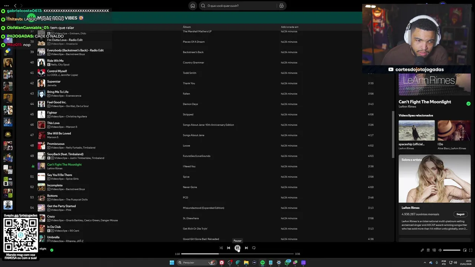Sort by the Adicionada em column header
This screenshot has width=475, height=267.
289,27
